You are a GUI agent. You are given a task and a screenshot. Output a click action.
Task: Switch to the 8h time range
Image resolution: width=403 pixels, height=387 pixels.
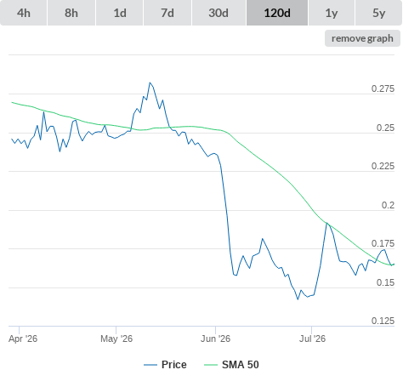tap(71, 13)
